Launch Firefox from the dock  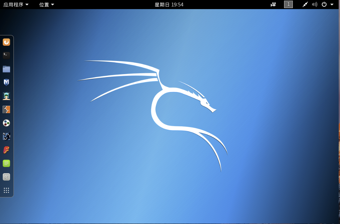[6, 42]
